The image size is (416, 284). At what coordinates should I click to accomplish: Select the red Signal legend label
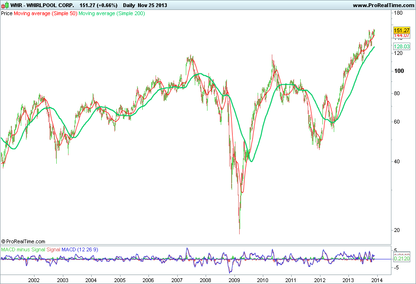coord(53,249)
